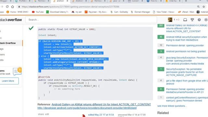Click the edit link under the answer
208x117 pixels.
pos(47,114)
